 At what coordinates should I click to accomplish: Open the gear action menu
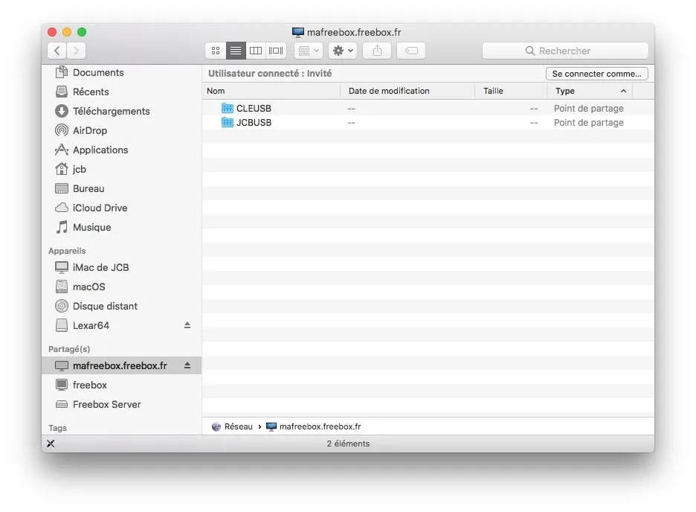click(343, 51)
